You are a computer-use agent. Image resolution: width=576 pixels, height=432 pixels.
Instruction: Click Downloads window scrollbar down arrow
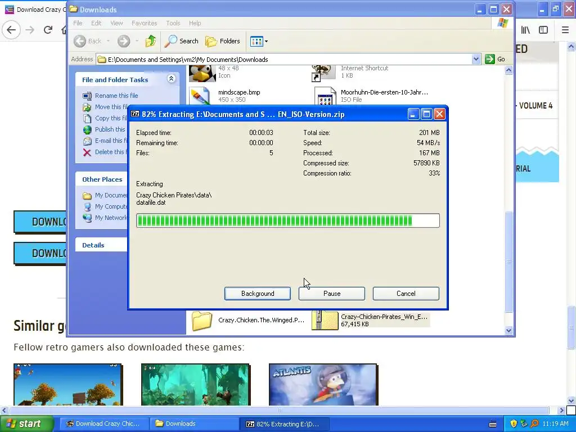508,330
